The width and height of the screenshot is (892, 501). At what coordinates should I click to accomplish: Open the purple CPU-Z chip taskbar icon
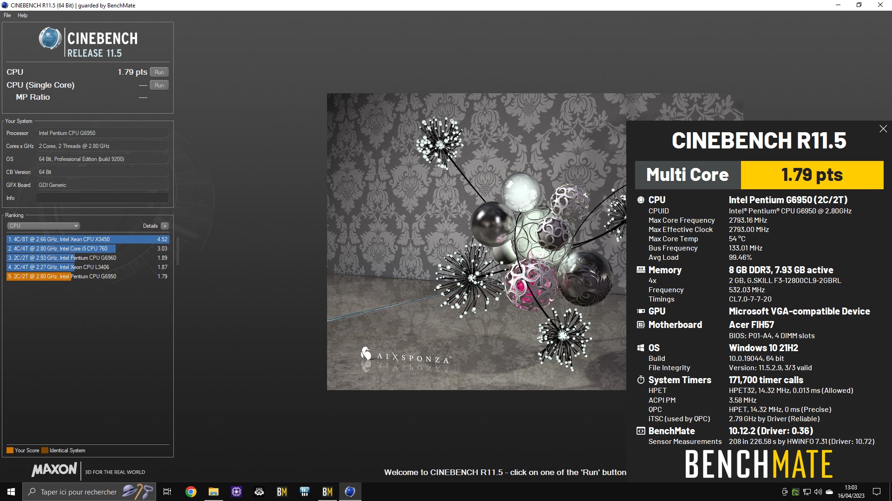(236, 492)
